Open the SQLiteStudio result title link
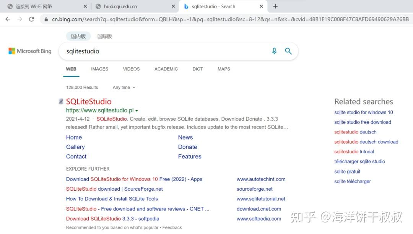 [89, 101]
